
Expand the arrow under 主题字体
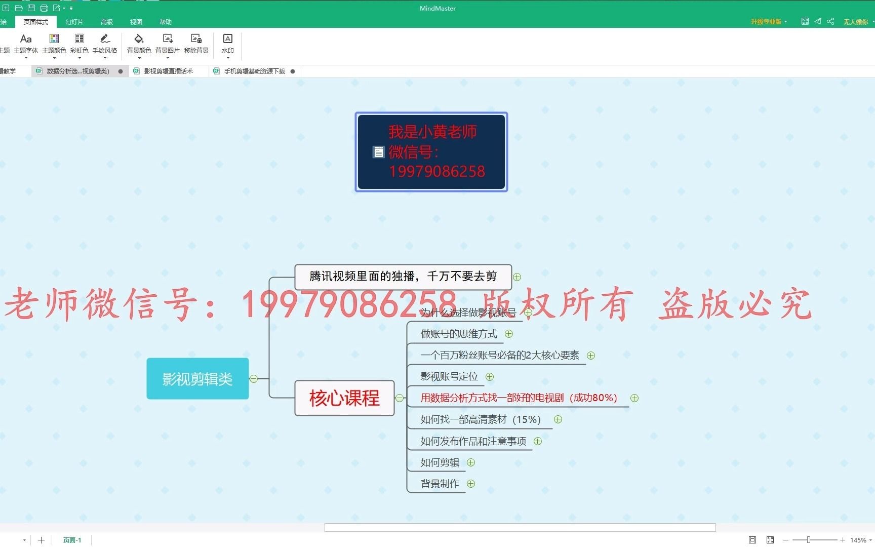[x=26, y=58]
